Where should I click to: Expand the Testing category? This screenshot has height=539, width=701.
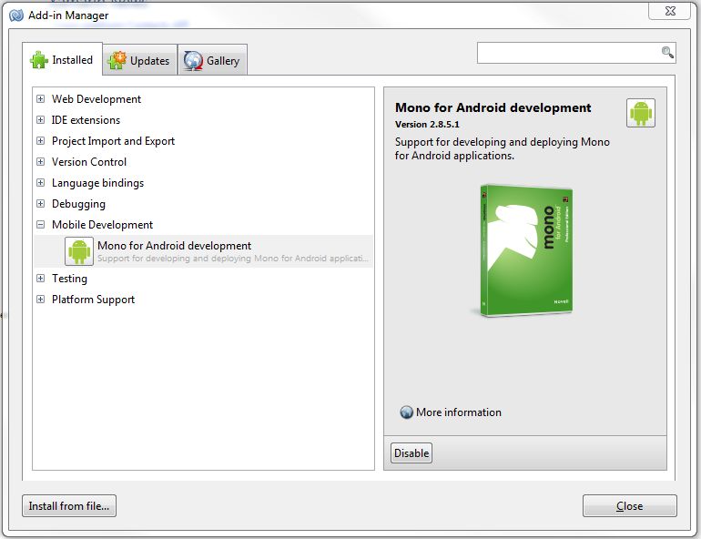41,279
